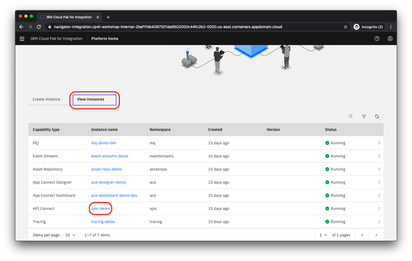
Task: Open overflow menu for asset-repo-demo row
Action: pos(379,169)
